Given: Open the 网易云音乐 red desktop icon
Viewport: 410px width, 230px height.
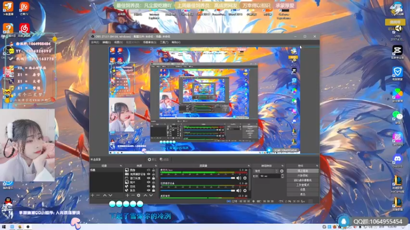Looking at the screenshot, I should tap(24, 30).
